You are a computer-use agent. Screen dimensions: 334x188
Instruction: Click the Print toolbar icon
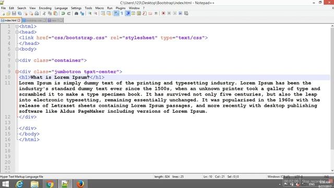(37, 14)
